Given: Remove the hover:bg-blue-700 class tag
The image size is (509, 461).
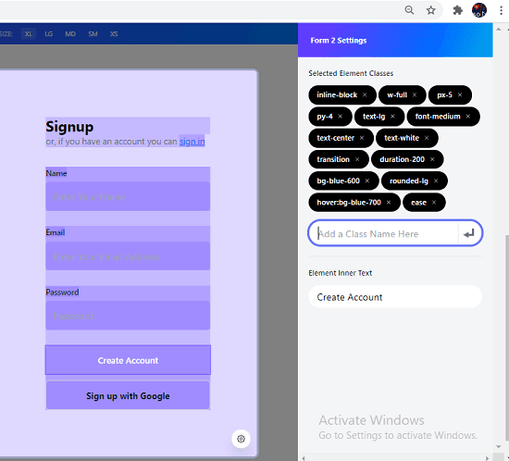Looking at the screenshot, I should point(389,203).
